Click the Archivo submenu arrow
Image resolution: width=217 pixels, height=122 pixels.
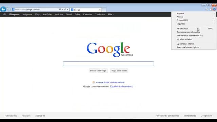tap(214, 17)
